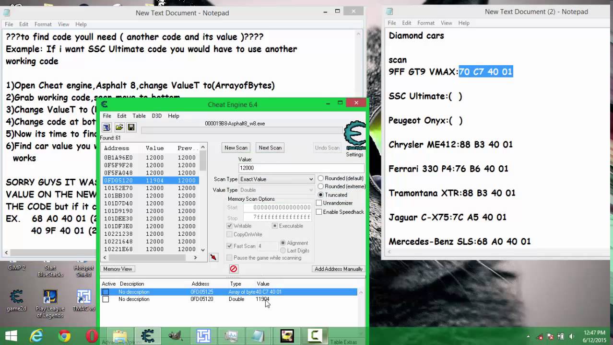Open the Value Type dropdown
The width and height of the screenshot is (613, 345).
(x=277, y=190)
